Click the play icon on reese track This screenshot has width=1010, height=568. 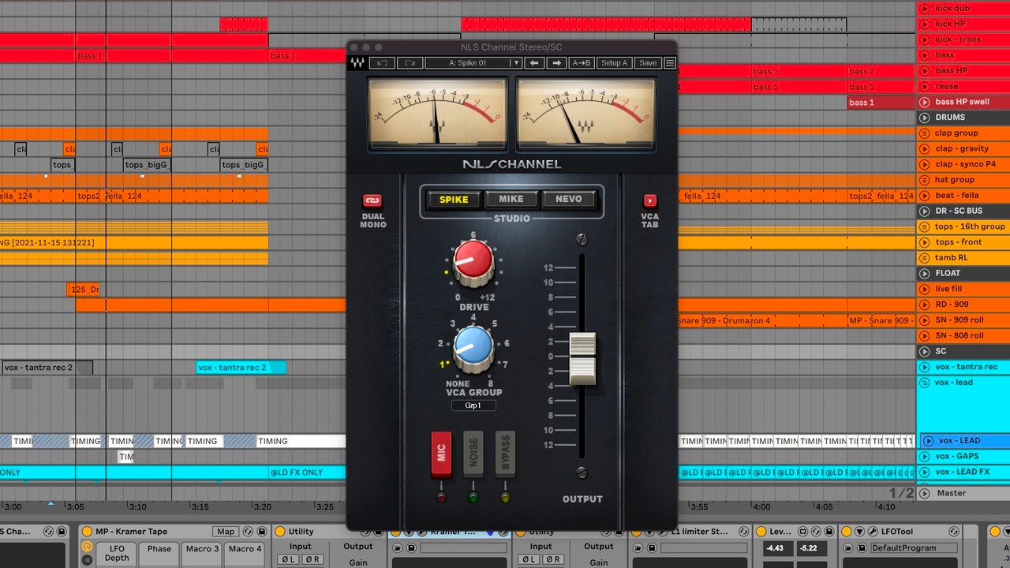pos(924,87)
